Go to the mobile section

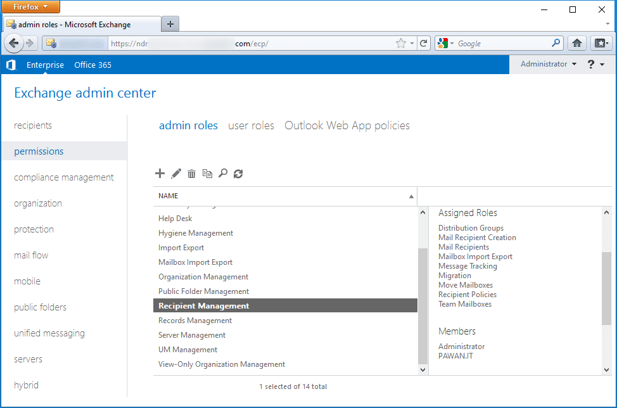click(27, 281)
